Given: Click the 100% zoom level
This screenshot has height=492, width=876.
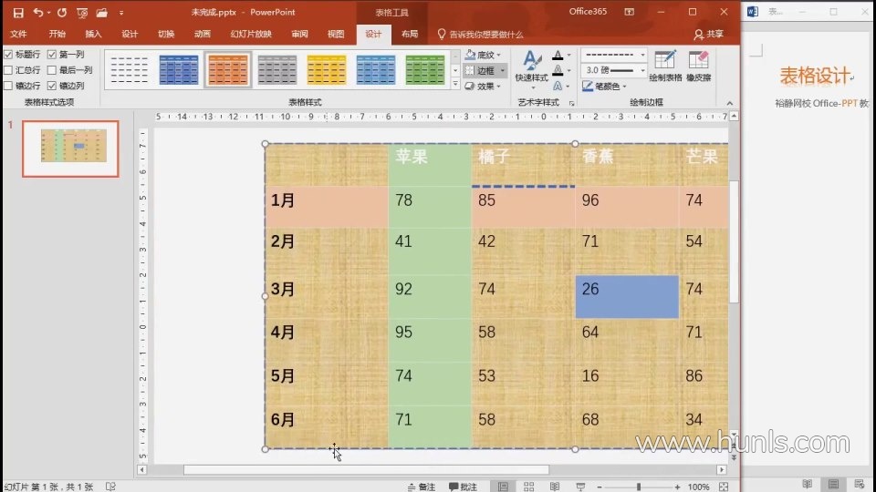Looking at the screenshot, I should pyautogui.click(x=698, y=487).
